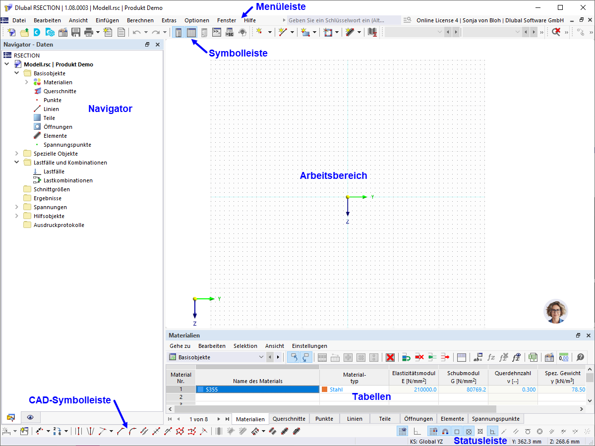Click the Save diskette icon
The width and height of the screenshot is (595, 446).
click(x=76, y=32)
